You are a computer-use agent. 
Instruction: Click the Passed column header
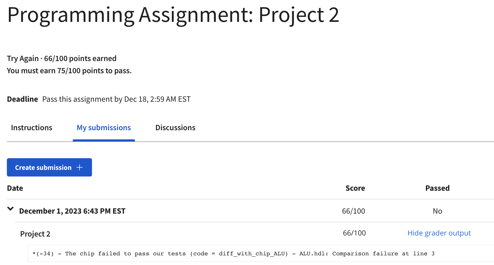pyautogui.click(x=437, y=188)
